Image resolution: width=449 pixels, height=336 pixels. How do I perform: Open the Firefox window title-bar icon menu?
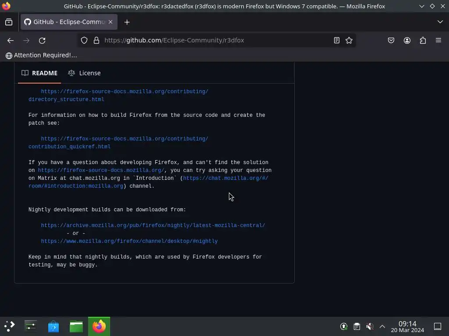click(6, 6)
